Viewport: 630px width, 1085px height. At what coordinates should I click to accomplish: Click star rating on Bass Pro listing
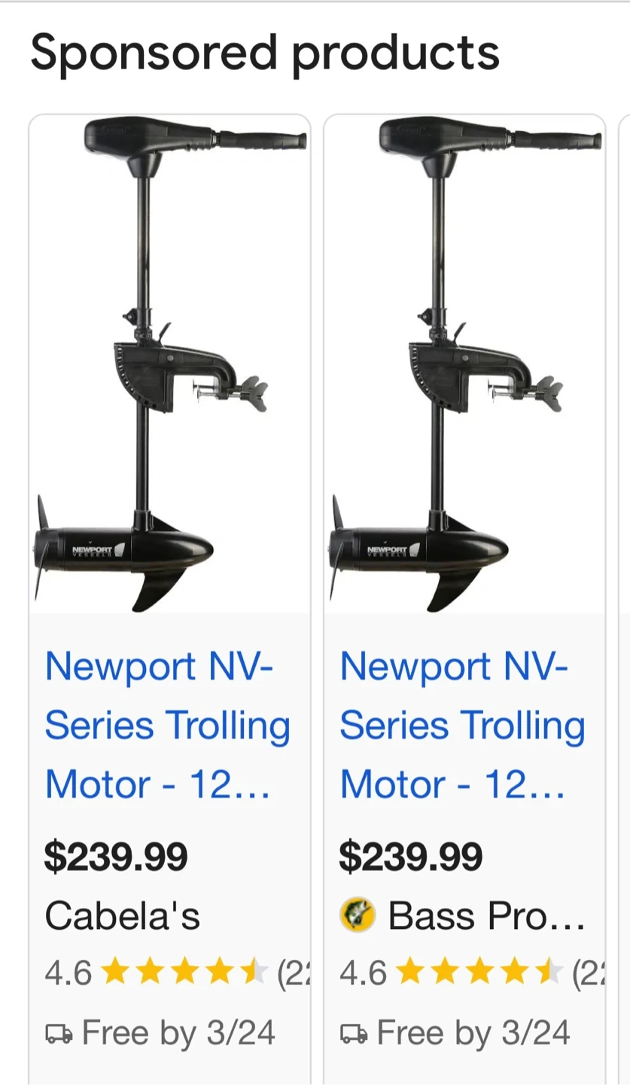click(x=479, y=973)
